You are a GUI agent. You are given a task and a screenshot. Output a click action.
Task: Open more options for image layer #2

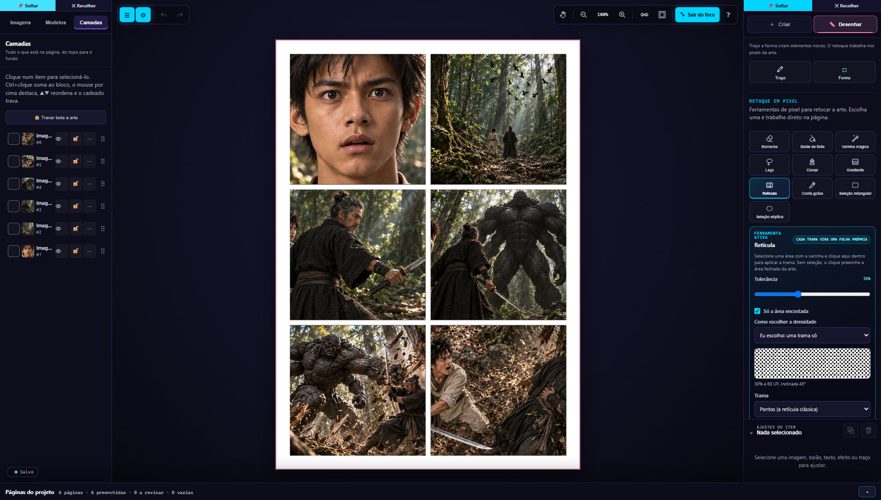tap(89, 229)
